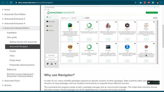Open the User guide page

pos(12,37)
